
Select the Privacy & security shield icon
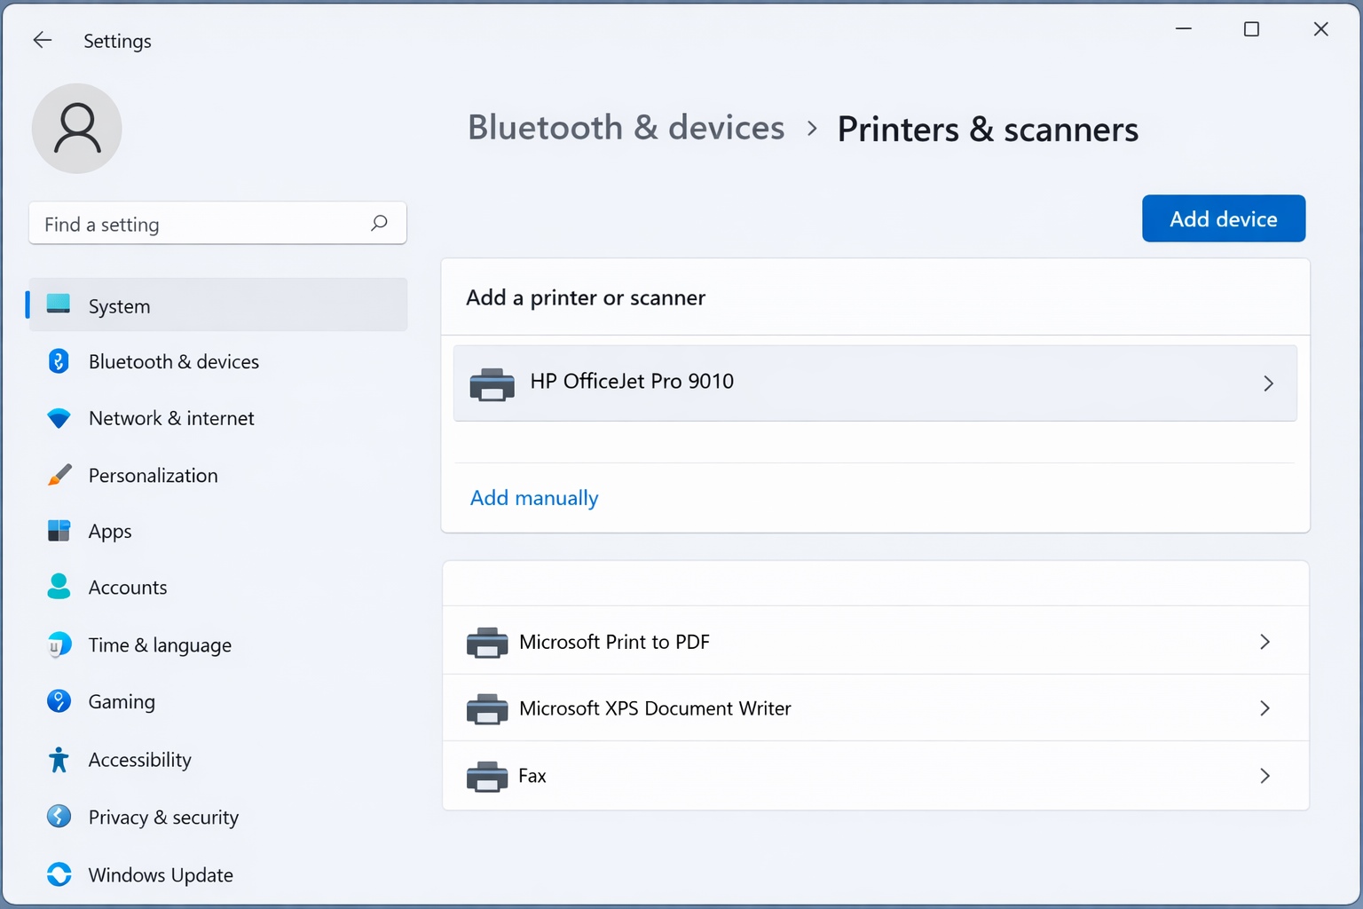pyautogui.click(x=58, y=817)
